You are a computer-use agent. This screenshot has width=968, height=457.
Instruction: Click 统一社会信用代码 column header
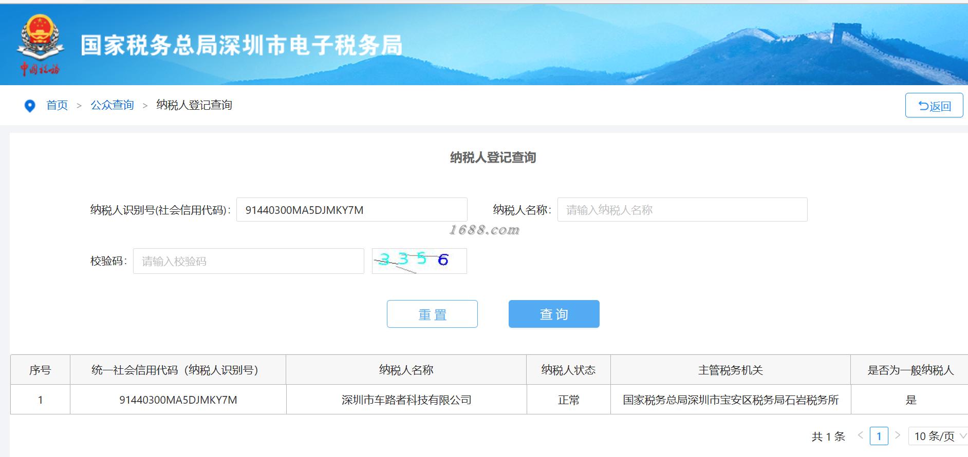pos(178,370)
